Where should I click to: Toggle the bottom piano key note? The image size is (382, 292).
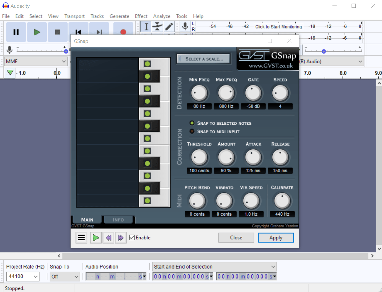147,201
